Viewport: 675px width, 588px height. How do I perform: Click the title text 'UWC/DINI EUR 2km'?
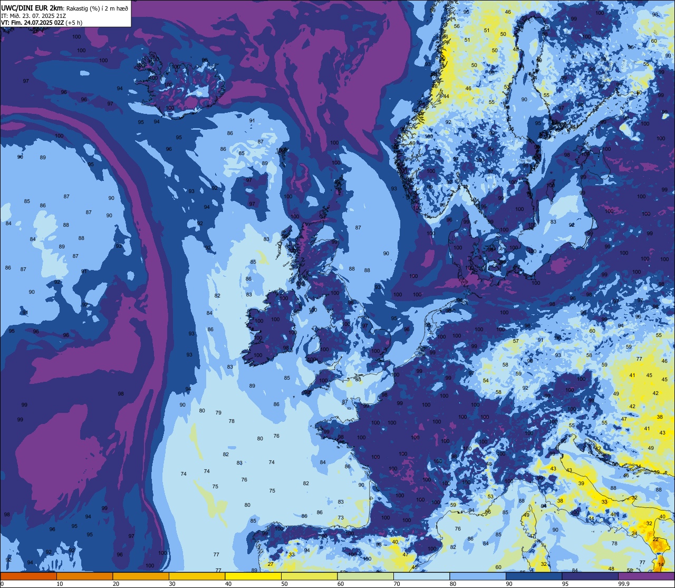click(32, 7)
